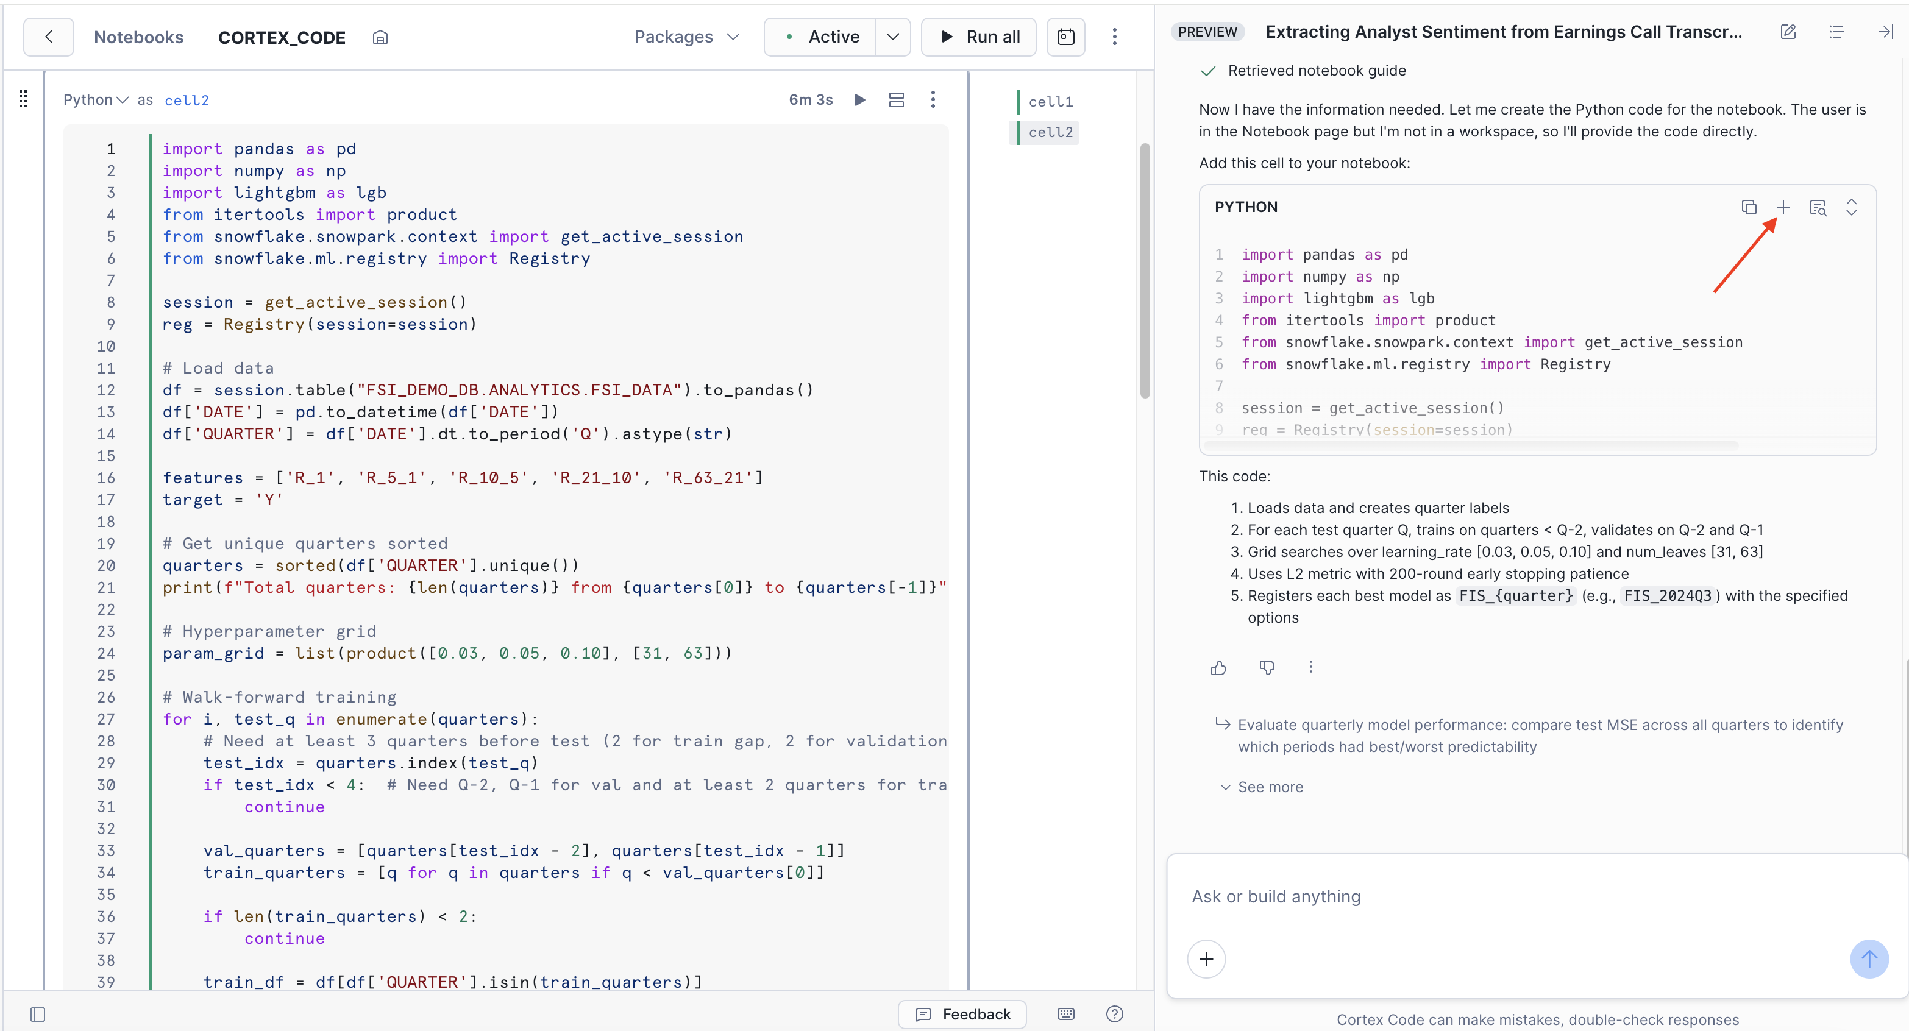Run all notebook cells
Screen dimensions: 1909x1031
coord(978,37)
